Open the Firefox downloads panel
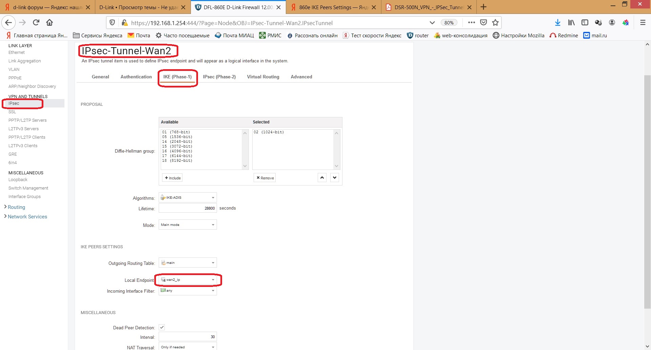 (557, 23)
